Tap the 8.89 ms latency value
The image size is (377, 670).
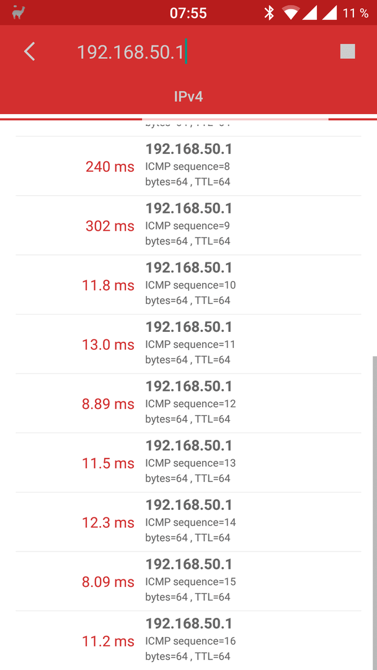tap(108, 404)
